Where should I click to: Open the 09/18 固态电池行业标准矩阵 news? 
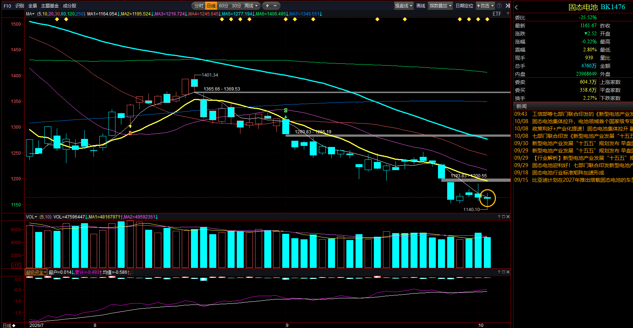click(x=568, y=173)
